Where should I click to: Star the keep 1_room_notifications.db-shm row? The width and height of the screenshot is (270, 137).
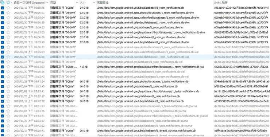(8, 37)
